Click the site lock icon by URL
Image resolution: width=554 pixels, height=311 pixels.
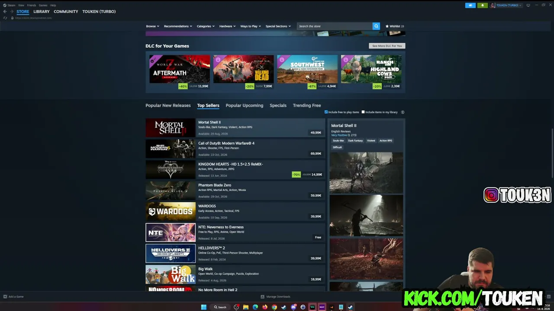click(x=12, y=18)
